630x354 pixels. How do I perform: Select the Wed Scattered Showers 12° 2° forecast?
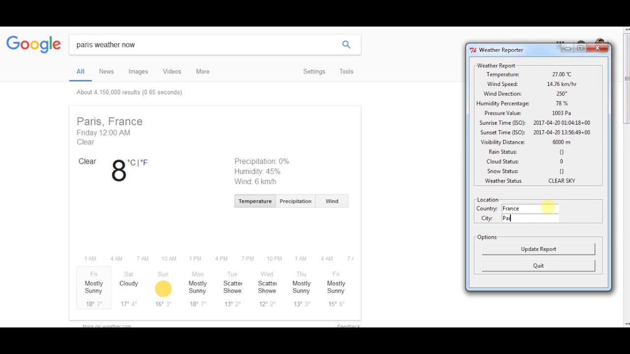[267, 288]
